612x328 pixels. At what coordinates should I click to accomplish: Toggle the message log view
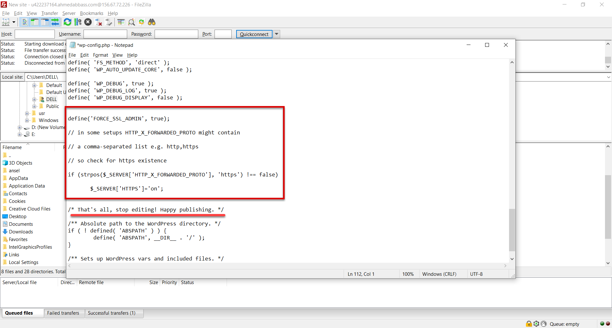tap(25, 22)
